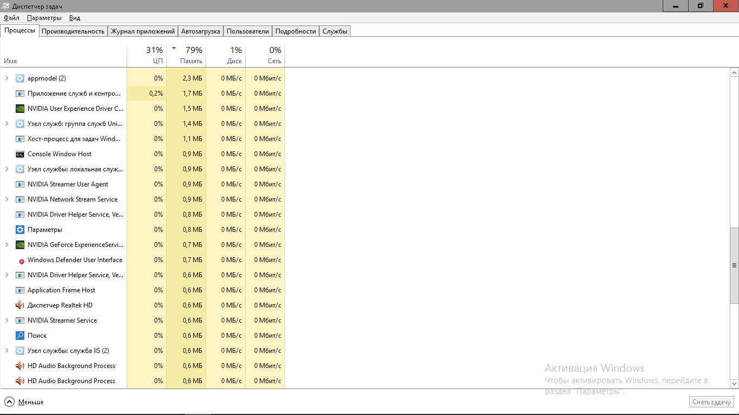Viewport: 739px width, 415px height.
Task: Click icon of NVIDIA Driver Helper Service using 0,8 МБ
Action: (20, 215)
